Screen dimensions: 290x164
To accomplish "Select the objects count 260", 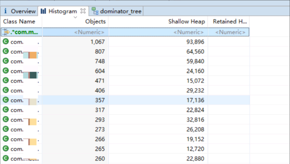I will pos(100,159).
